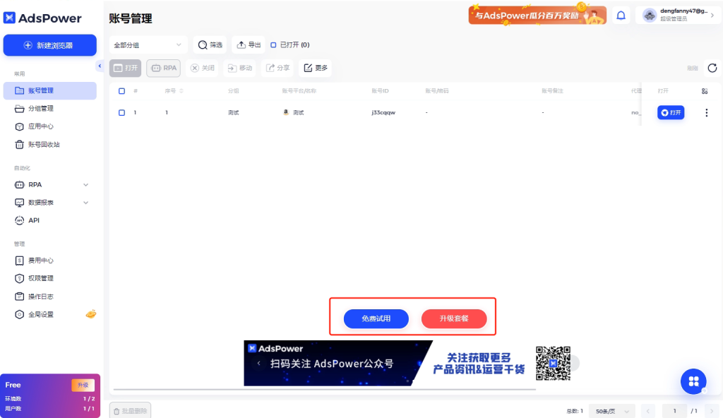Toggle the 已打开 (0) checkbox
Screen dimensions: 723x418
[274, 45]
